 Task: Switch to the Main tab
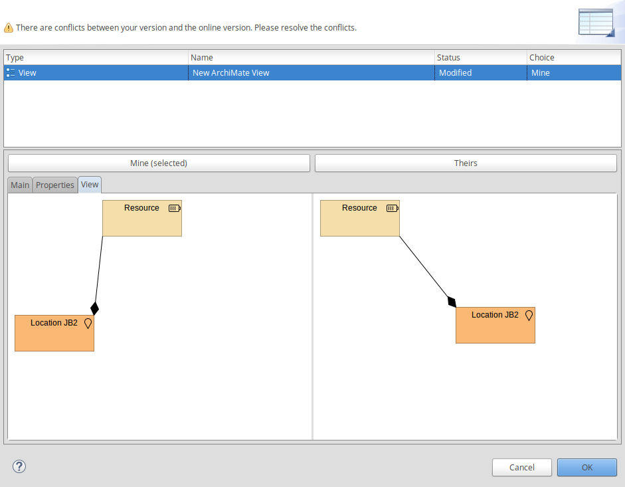click(x=19, y=185)
